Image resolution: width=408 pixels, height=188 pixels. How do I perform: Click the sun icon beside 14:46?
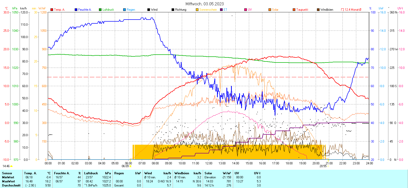coord(11,166)
